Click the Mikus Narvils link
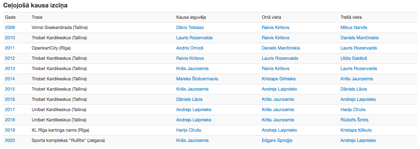Image resolution: width=420 pixels, height=149 pixels. point(354,28)
